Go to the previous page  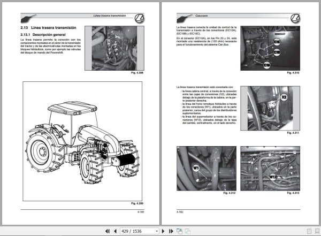click(x=115, y=231)
